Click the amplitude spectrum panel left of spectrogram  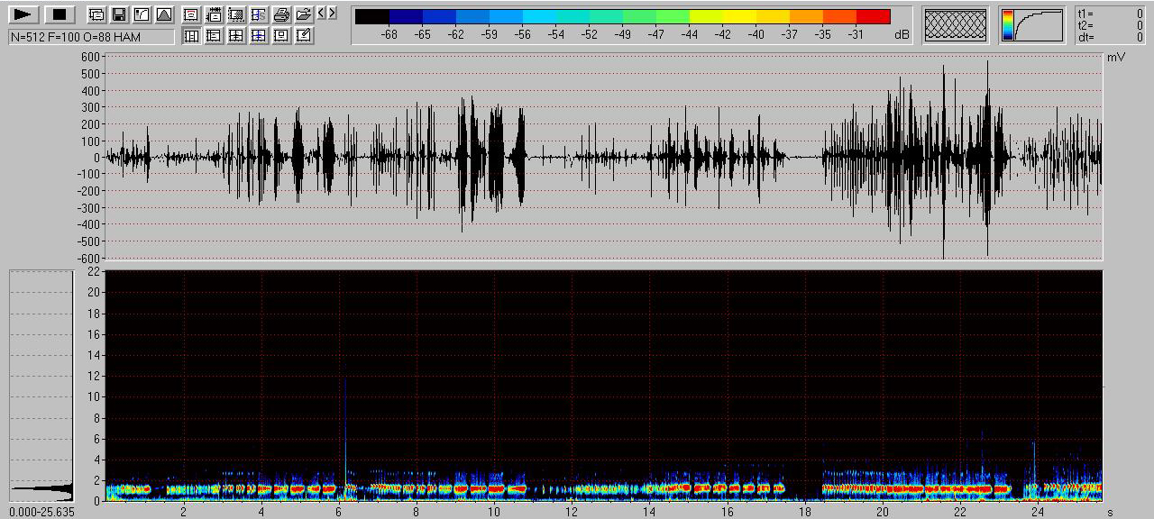pyautogui.click(x=41, y=386)
